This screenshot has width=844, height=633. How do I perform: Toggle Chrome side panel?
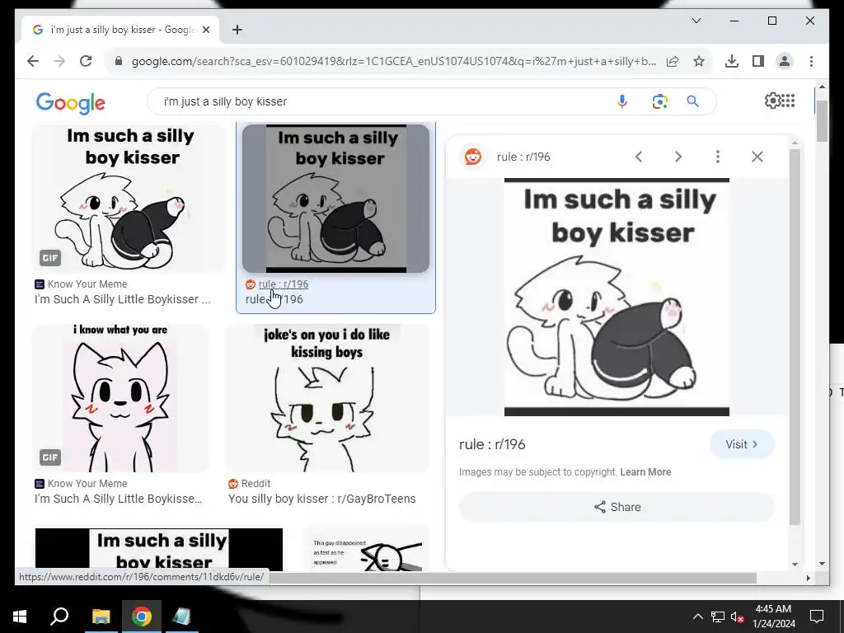click(x=758, y=61)
